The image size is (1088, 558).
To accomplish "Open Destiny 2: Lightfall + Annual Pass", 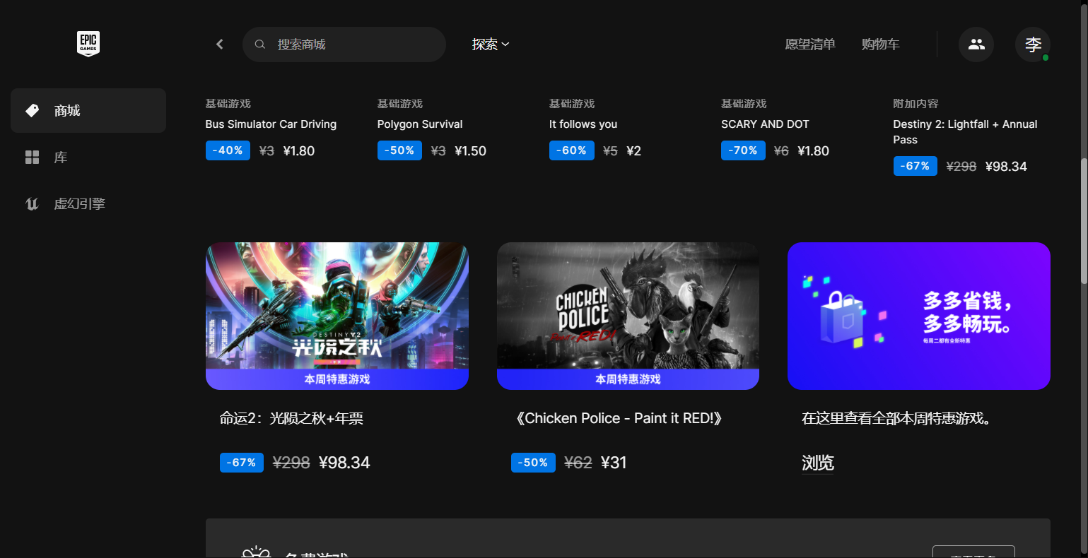I will tap(965, 131).
